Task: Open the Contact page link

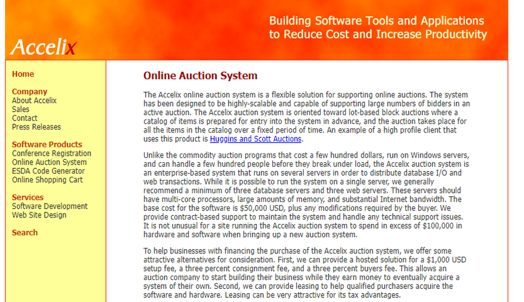Action: coord(25,118)
